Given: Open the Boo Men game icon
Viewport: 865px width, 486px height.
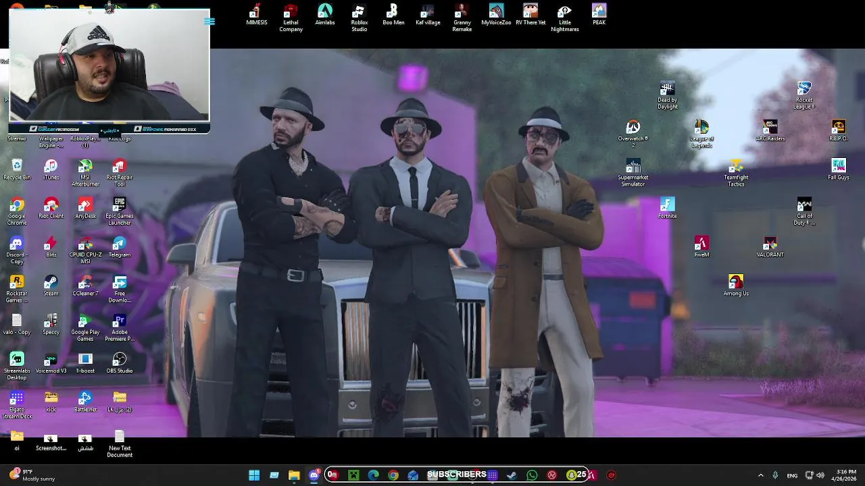Looking at the screenshot, I should (393, 15).
